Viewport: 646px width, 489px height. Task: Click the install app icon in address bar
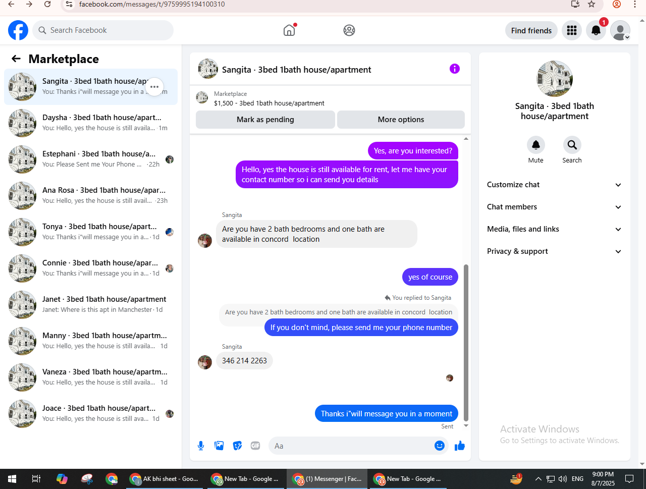coord(575,4)
